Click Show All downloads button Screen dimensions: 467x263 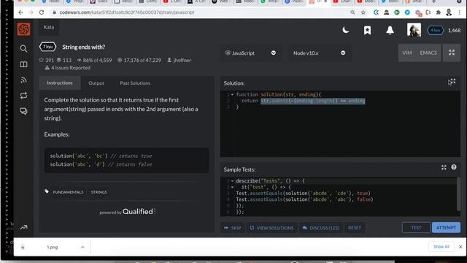(441, 247)
